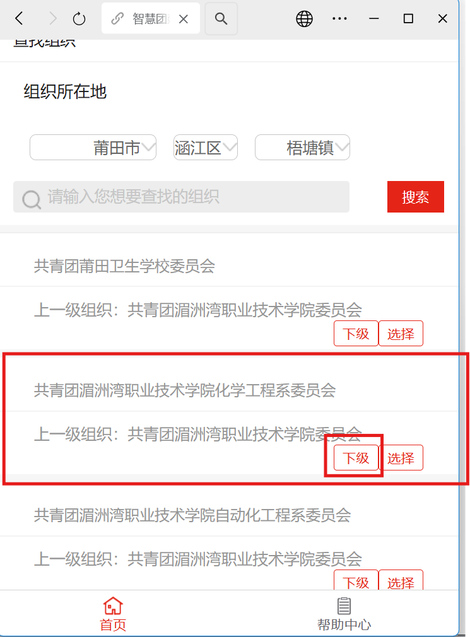
Task: Click the globe icon in top bar
Action: click(x=304, y=19)
